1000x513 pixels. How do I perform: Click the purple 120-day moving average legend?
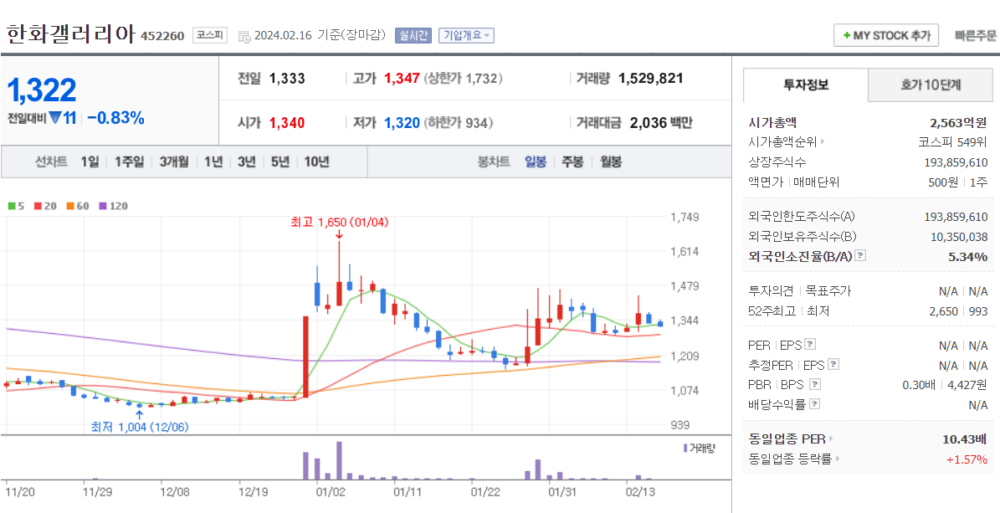tap(114, 206)
